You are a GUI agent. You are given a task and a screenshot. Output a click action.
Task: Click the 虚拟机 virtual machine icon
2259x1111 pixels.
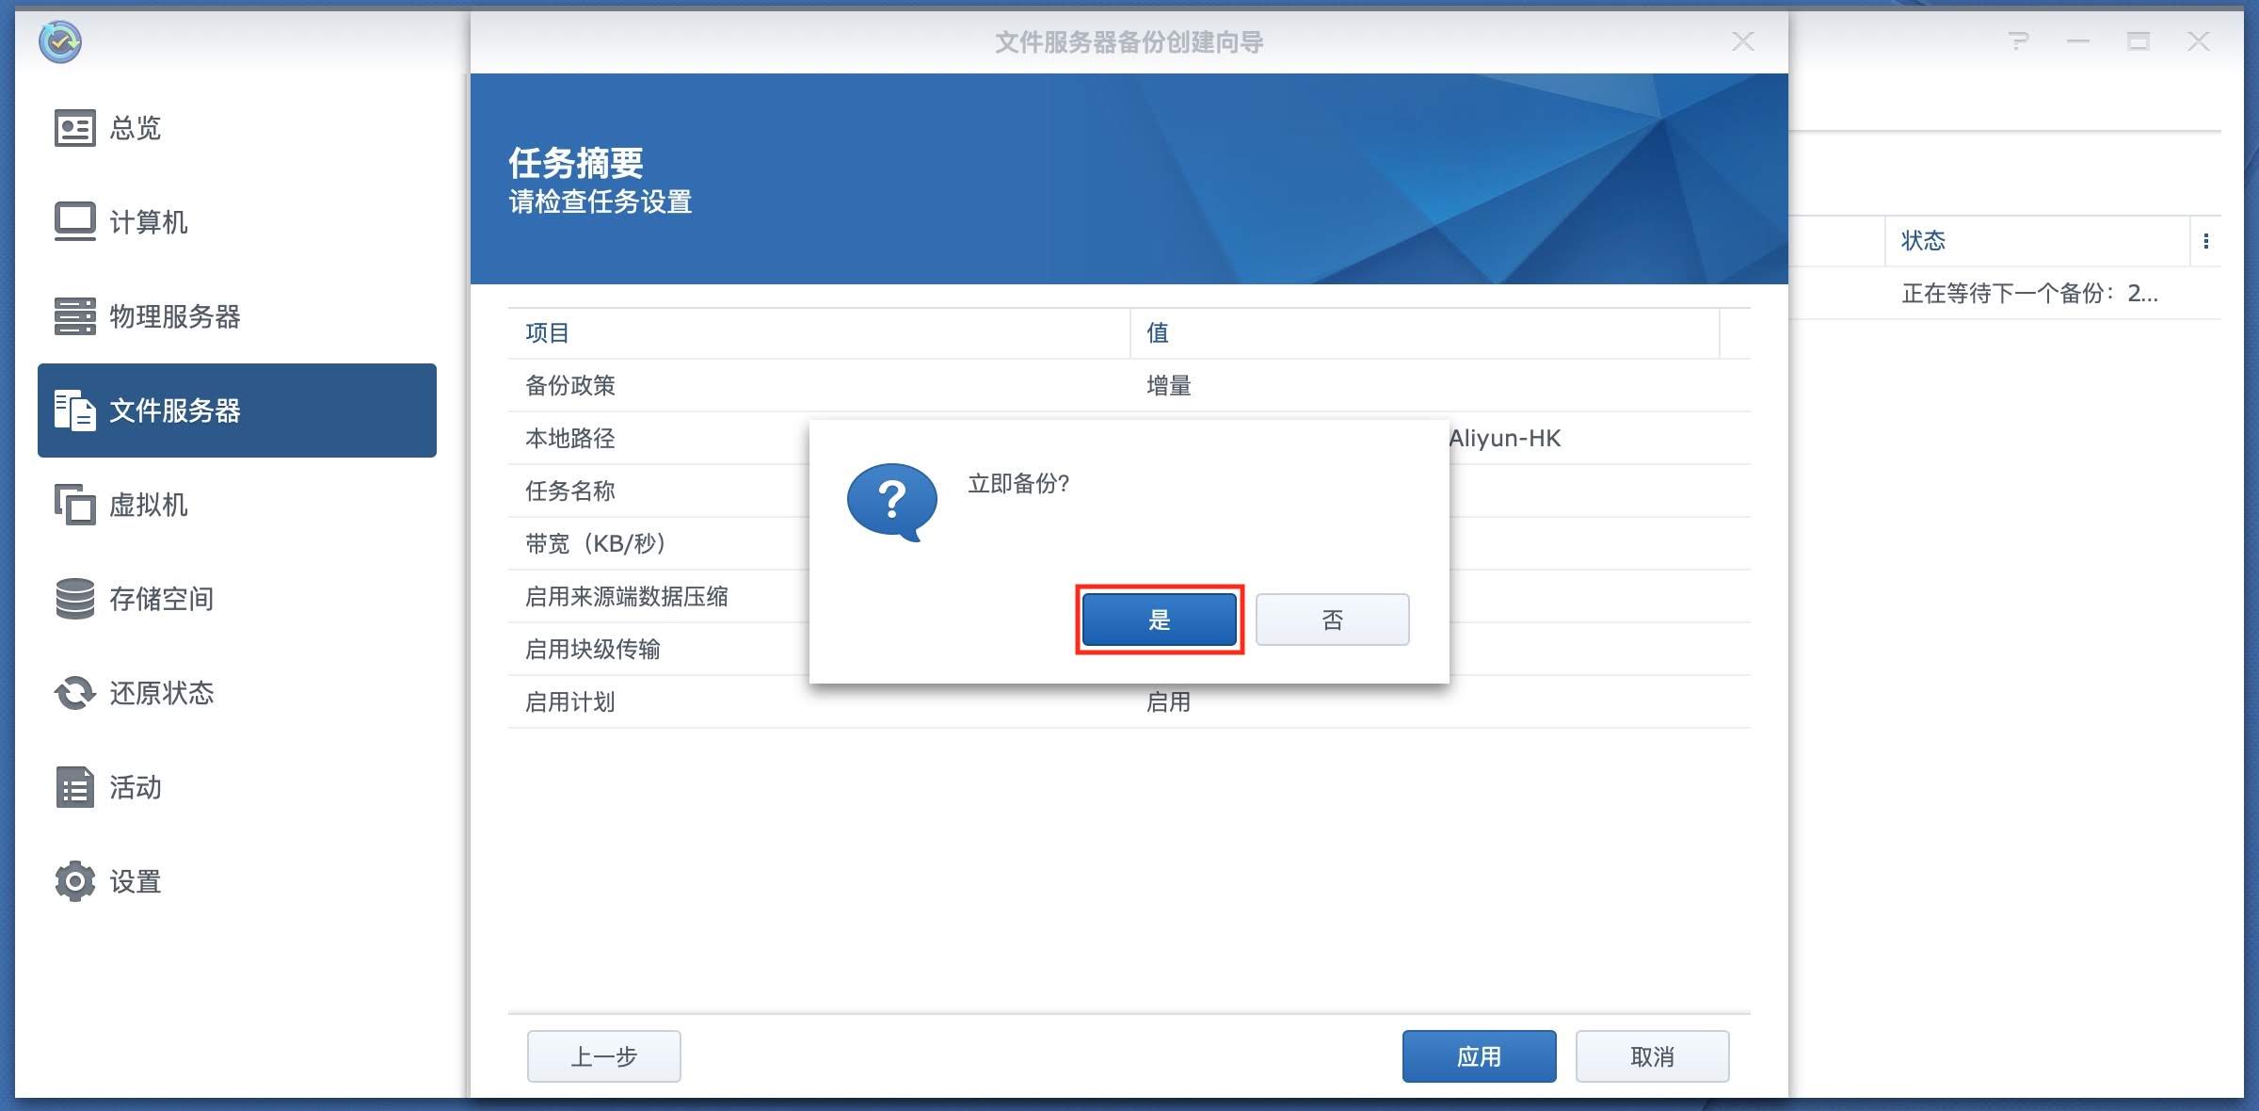pos(74,505)
